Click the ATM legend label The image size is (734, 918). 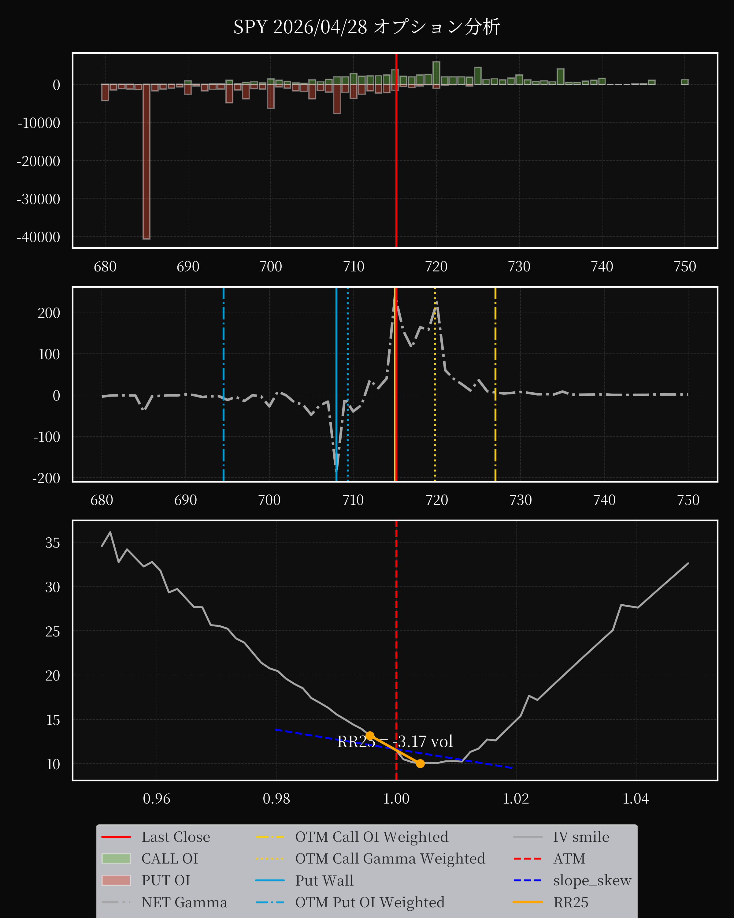click(569, 858)
